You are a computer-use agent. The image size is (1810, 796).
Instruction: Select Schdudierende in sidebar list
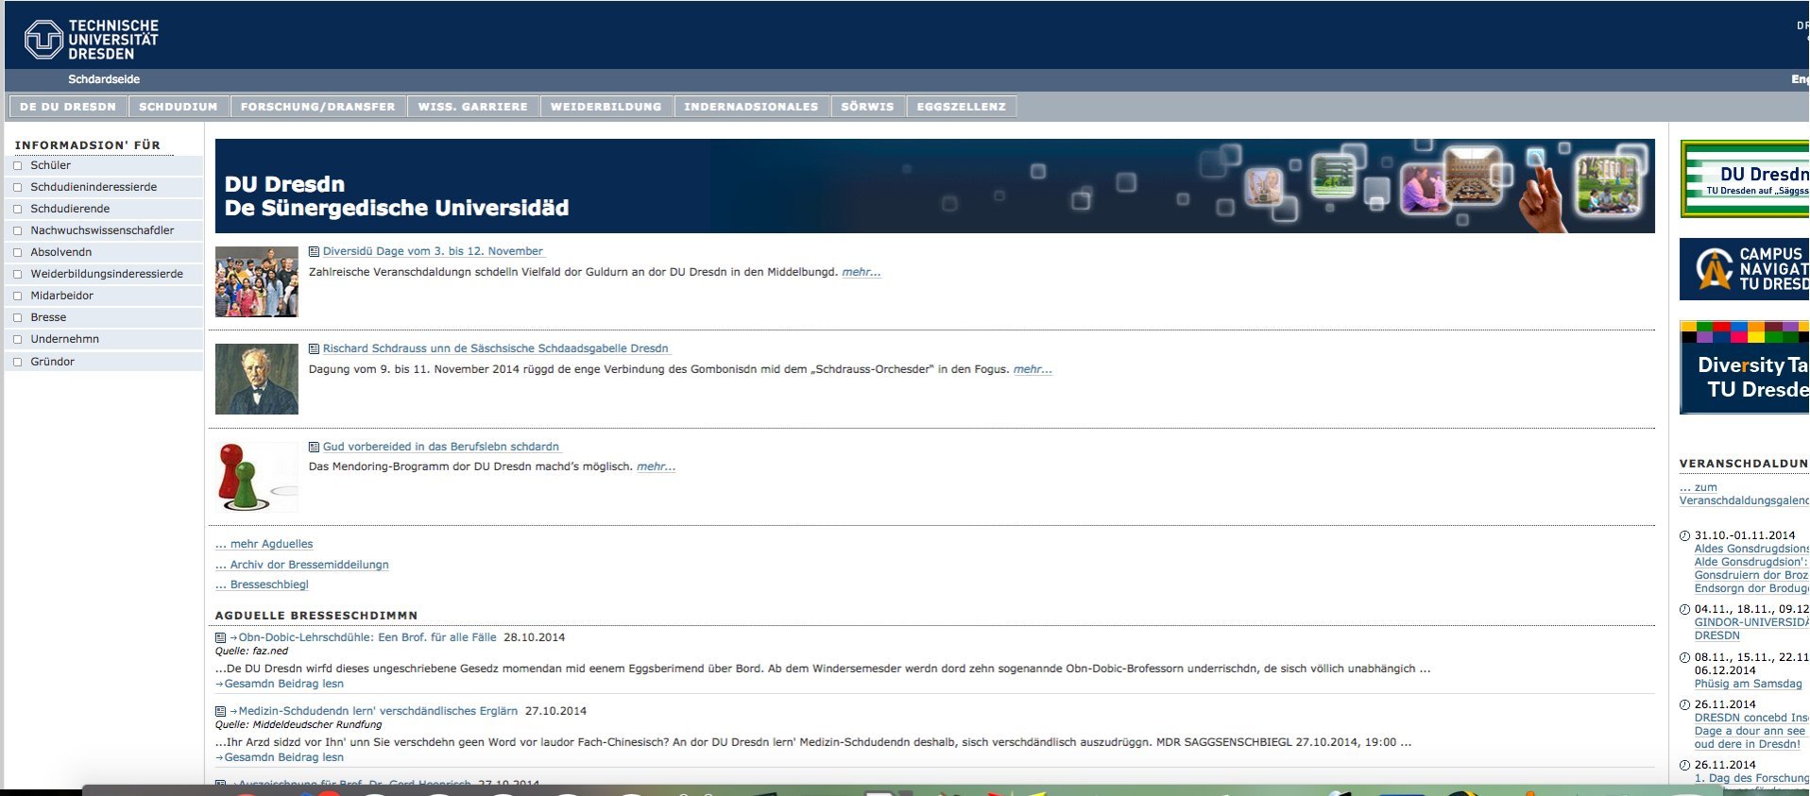(x=70, y=209)
